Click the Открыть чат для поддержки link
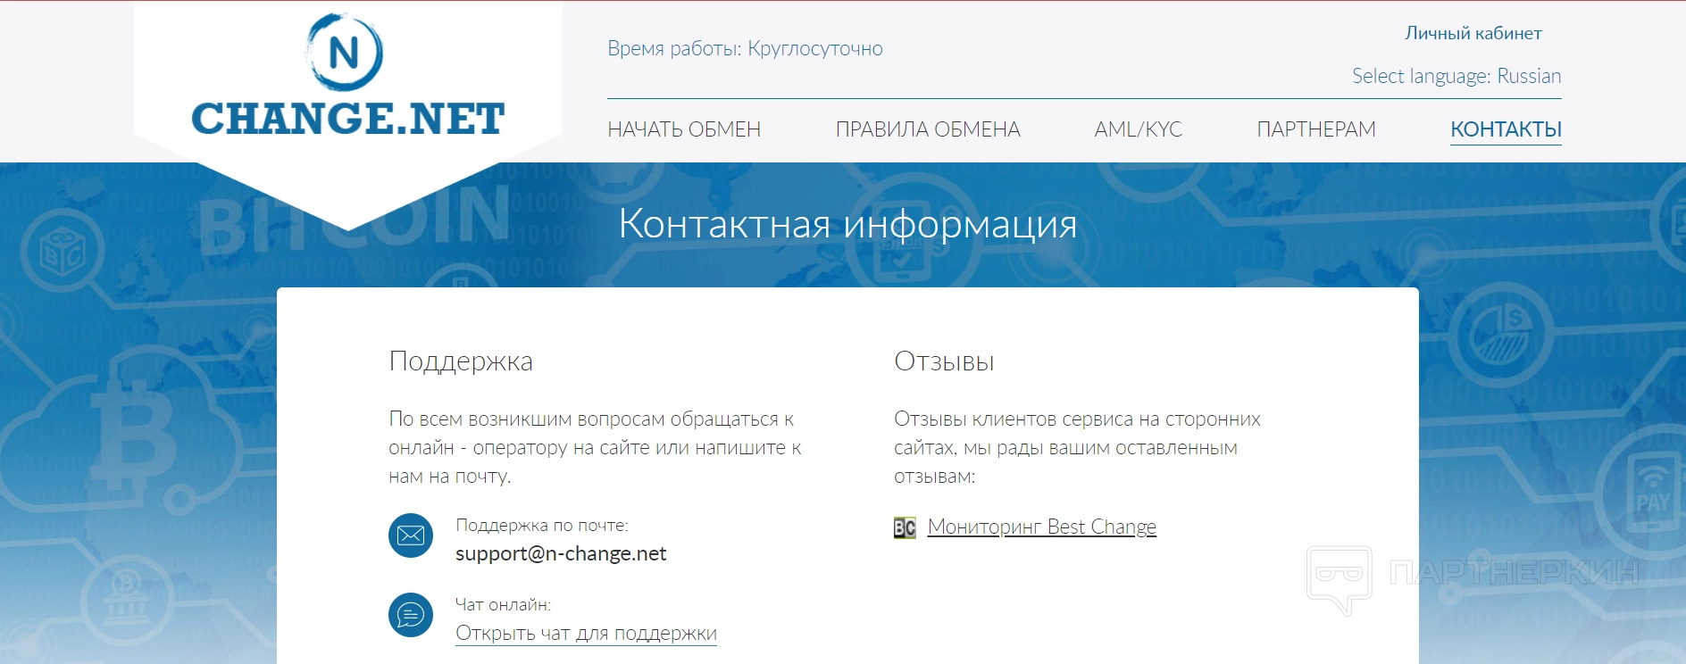Screen dimensions: 1686x664 point(586,633)
